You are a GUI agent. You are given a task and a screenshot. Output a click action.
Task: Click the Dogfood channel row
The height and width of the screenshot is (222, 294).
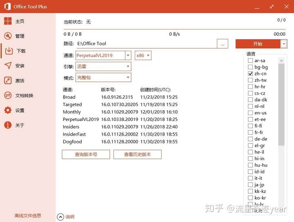[120, 142]
